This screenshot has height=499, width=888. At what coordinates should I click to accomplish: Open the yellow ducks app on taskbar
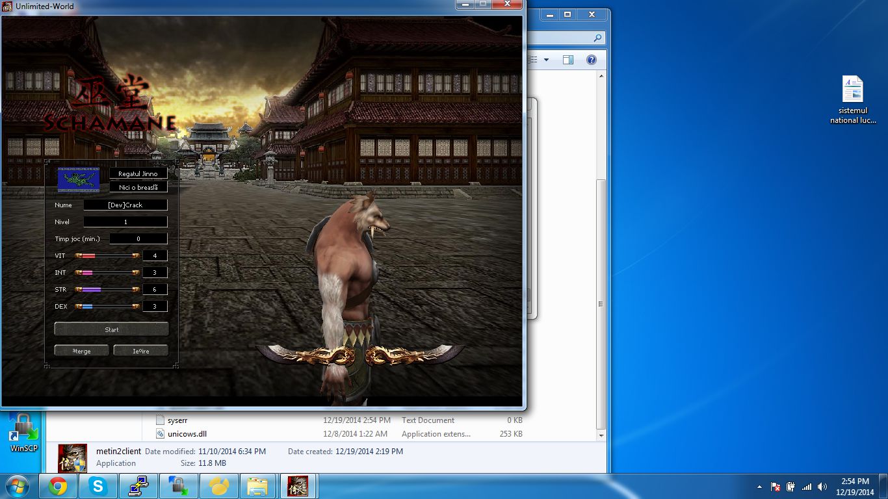pyautogui.click(x=219, y=486)
